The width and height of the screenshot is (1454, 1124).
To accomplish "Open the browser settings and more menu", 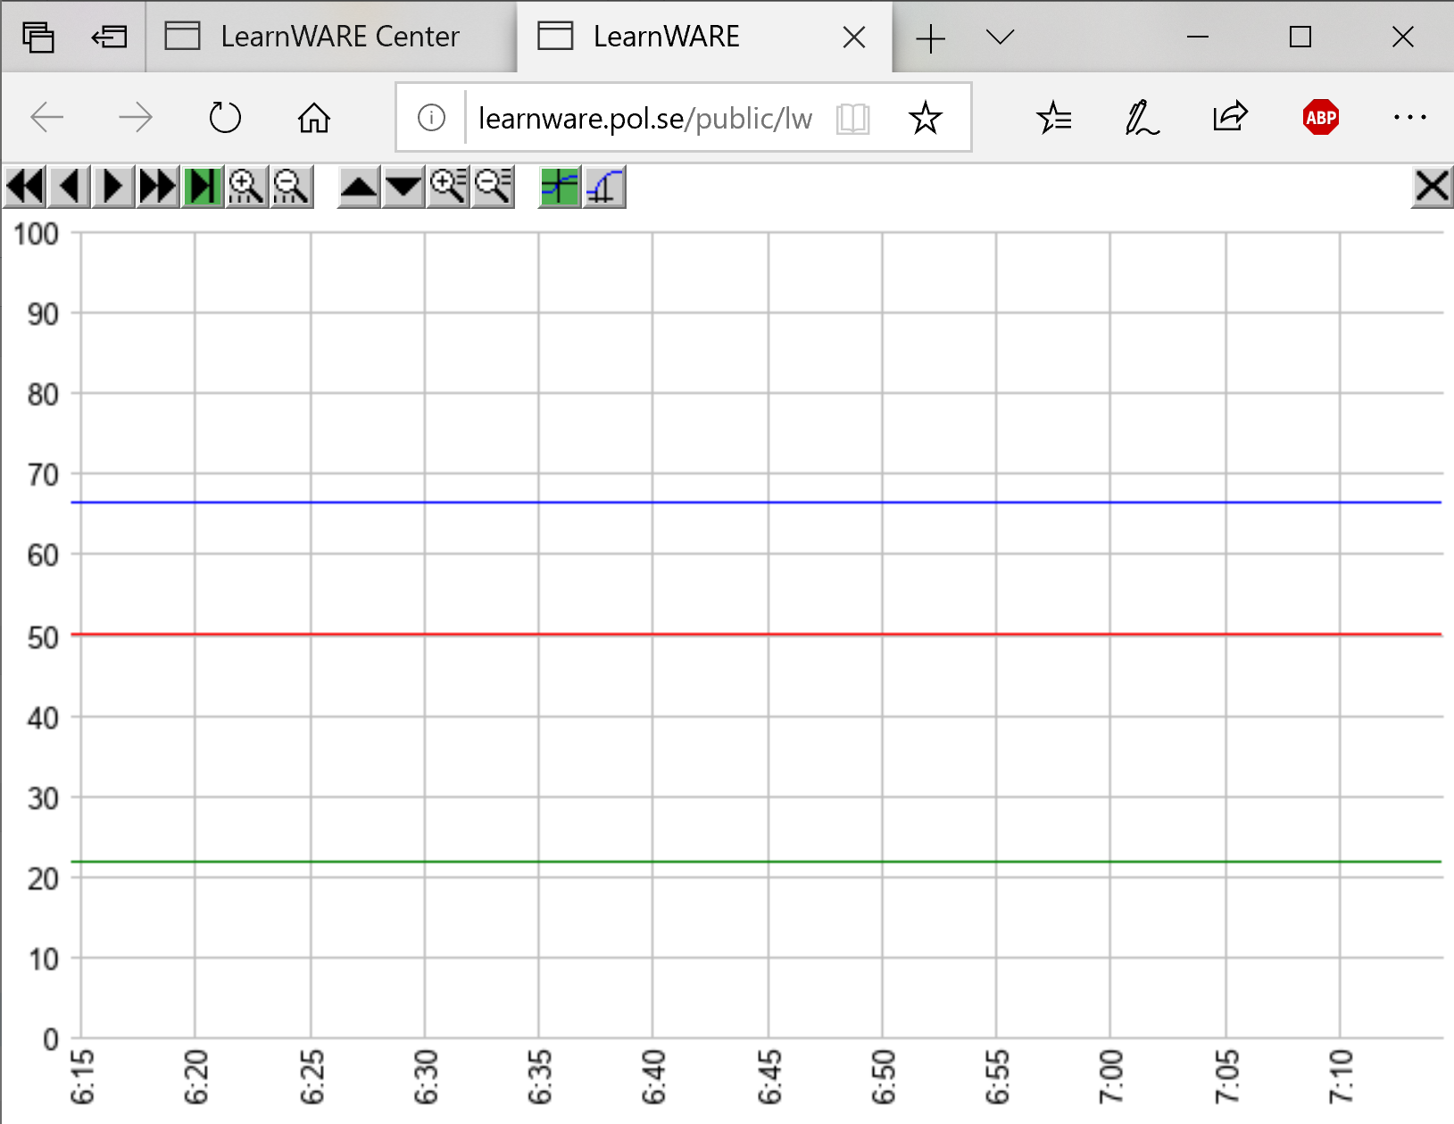I will [1409, 118].
